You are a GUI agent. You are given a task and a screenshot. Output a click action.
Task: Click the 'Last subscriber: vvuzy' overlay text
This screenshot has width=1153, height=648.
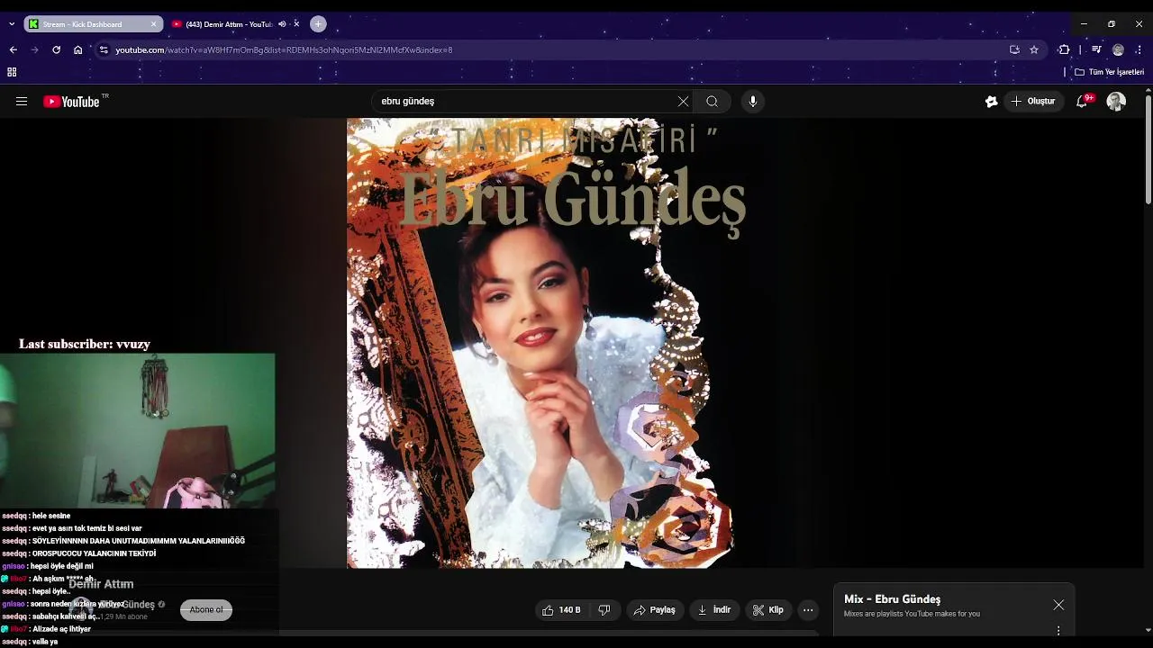(x=84, y=344)
